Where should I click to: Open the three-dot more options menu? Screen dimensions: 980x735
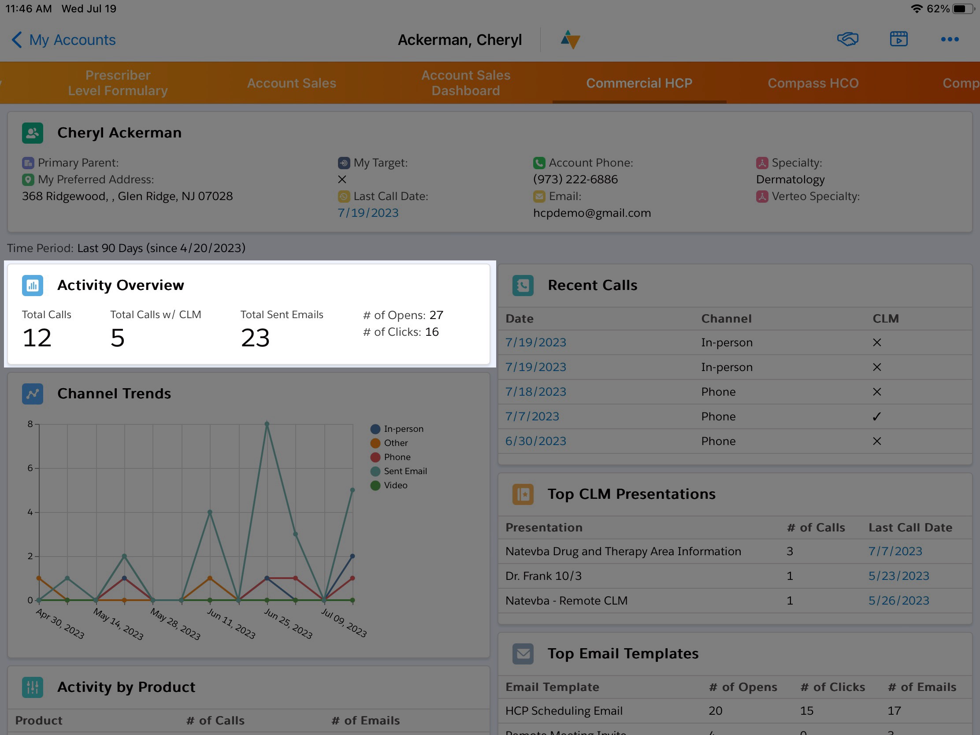(x=950, y=39)
